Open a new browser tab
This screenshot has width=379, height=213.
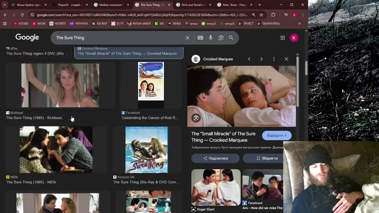coord(260,5)
